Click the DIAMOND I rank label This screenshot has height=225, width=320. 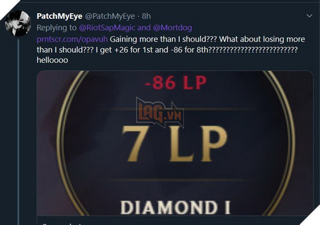coord(176,207)
